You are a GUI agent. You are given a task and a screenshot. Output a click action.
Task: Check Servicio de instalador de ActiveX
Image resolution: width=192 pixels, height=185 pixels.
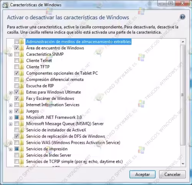(17, 130)
